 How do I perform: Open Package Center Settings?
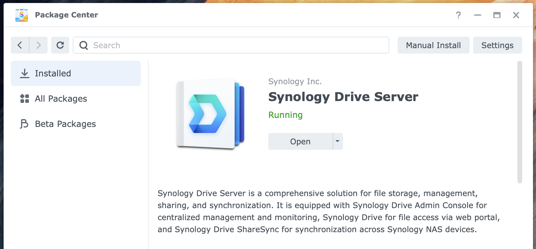(x=497, y=45)
